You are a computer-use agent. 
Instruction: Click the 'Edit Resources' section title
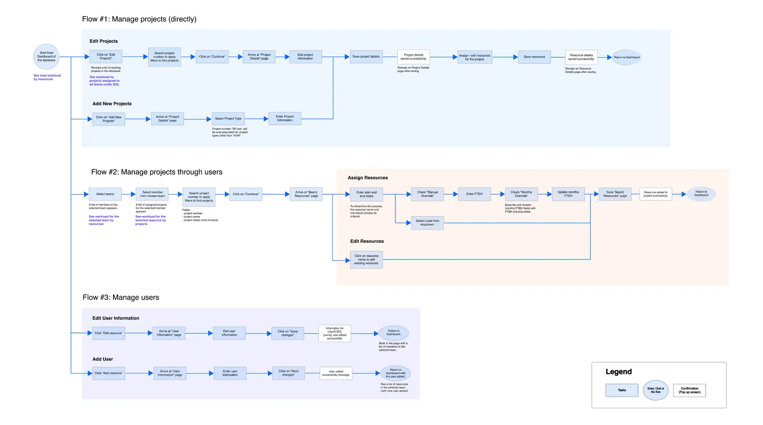click(367, 241)
